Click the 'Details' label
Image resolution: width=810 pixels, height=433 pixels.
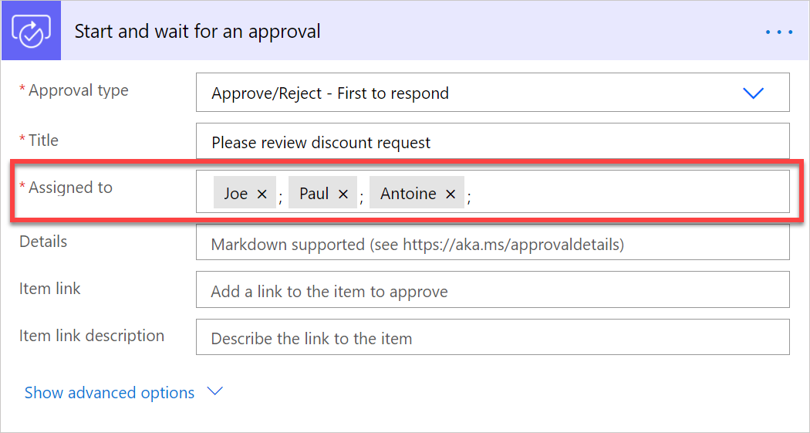(43, 242)
